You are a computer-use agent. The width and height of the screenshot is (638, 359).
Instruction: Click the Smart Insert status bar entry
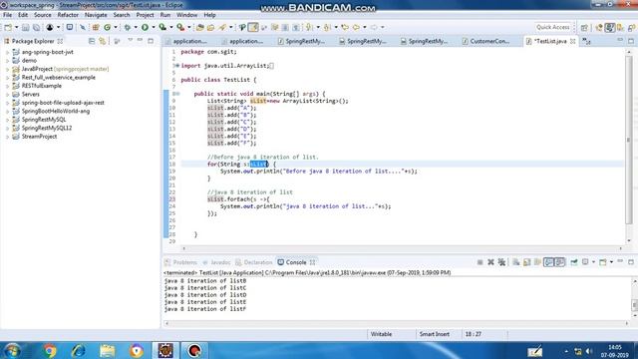pos(435,334)
